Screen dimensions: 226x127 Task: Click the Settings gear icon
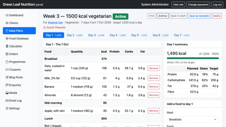7,108
